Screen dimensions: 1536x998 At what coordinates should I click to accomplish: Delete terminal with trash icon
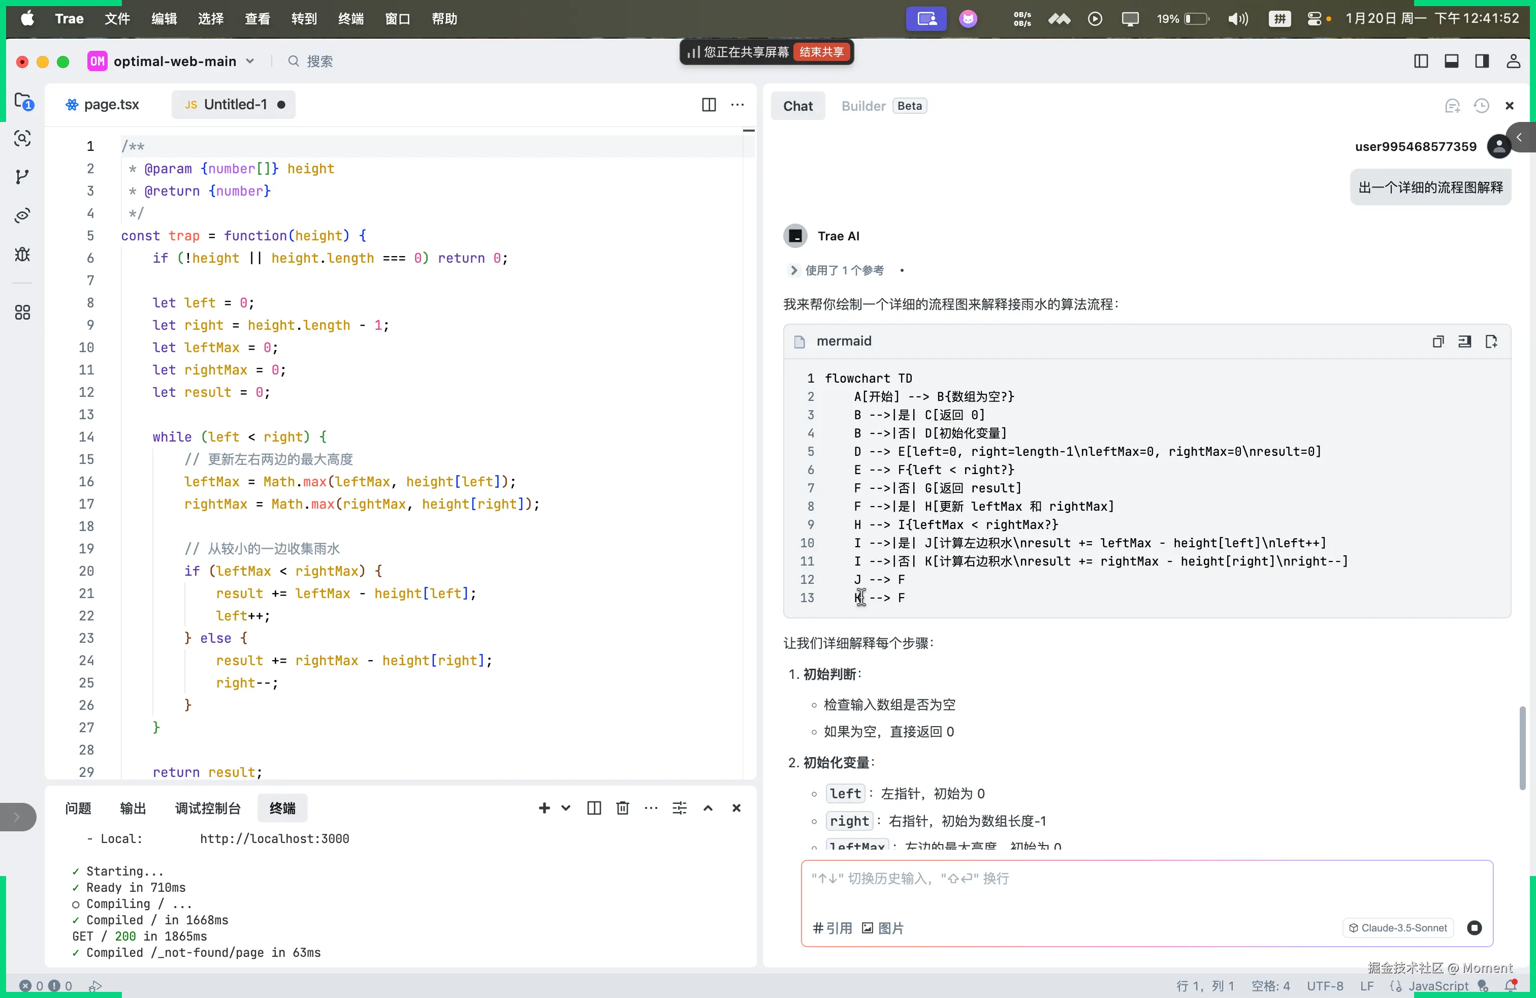pos(622,807)
